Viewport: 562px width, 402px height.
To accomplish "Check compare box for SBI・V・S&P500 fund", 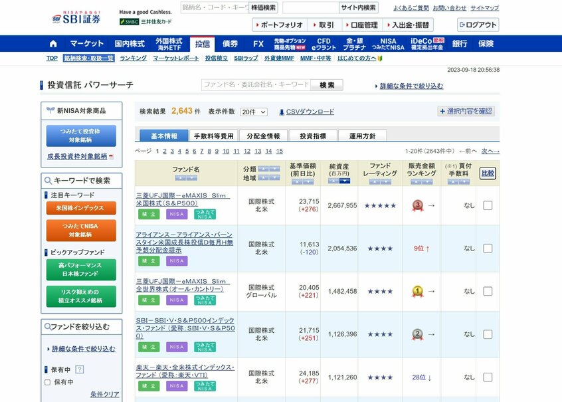I will [488, 334].
